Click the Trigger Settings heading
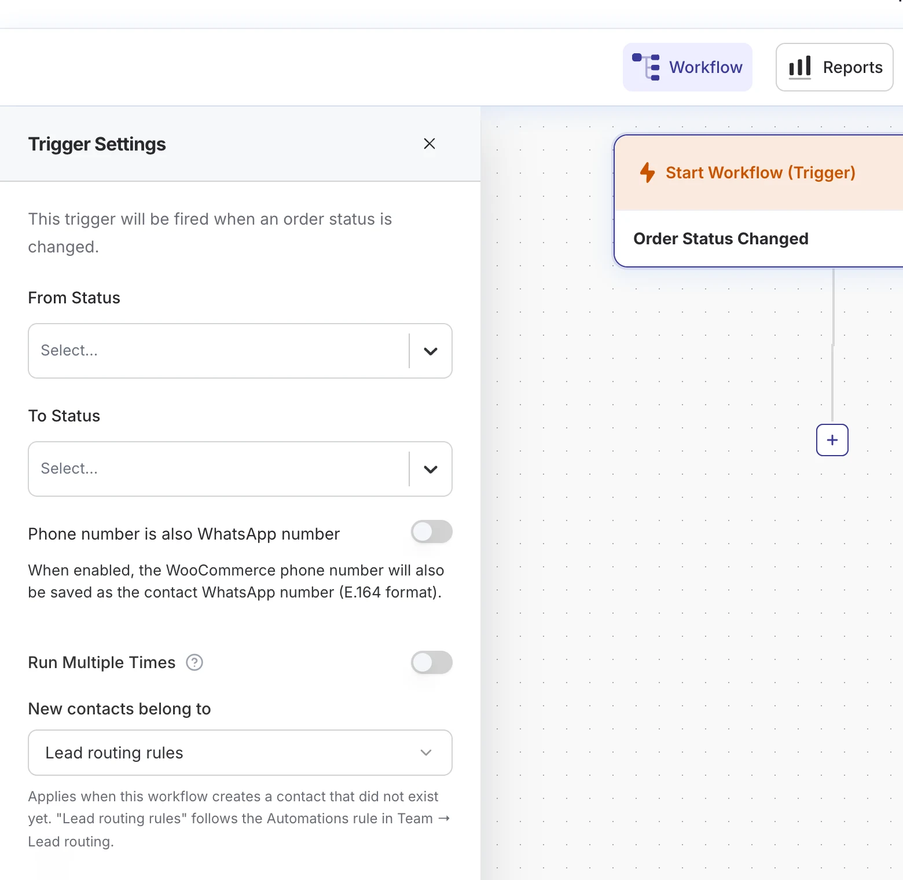Image resolution: width=903 pixels, height=880 pixels. point(97,144)
